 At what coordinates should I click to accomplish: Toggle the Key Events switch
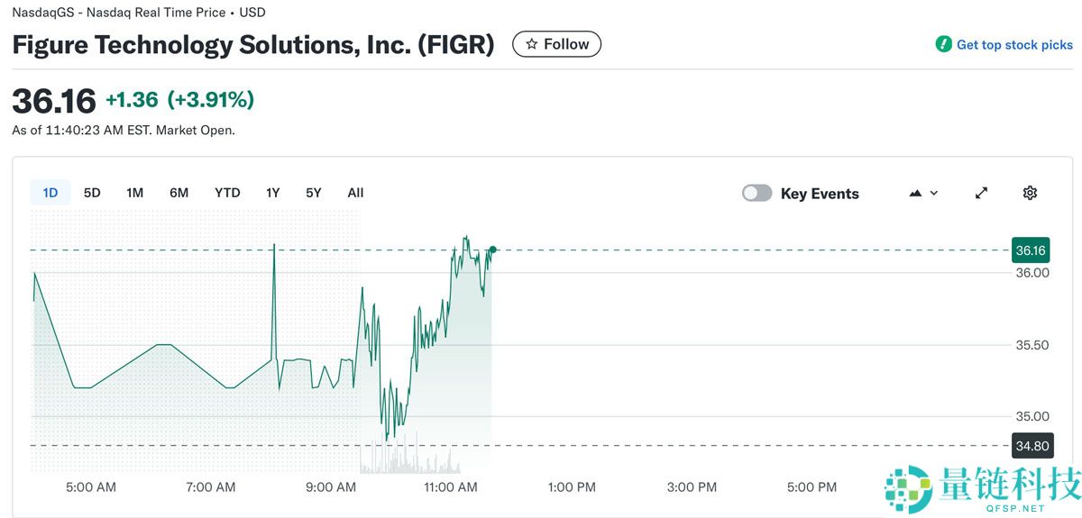[x=757, y=193]
